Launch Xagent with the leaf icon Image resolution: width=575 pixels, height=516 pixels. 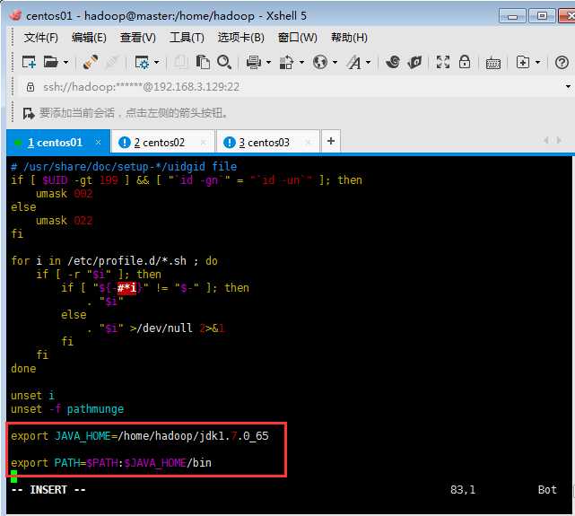(x=414, y=62)
